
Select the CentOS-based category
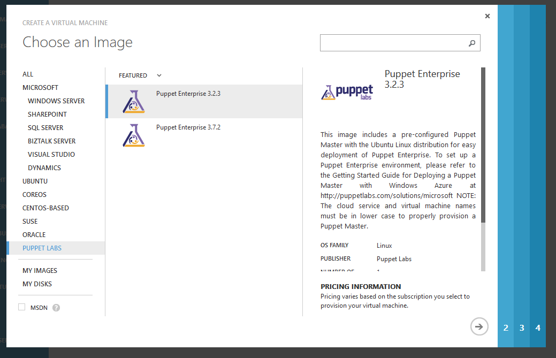[45, 208]
